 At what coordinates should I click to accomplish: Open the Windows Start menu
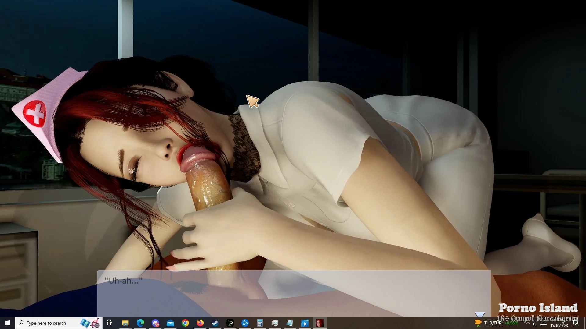(7, 323)
